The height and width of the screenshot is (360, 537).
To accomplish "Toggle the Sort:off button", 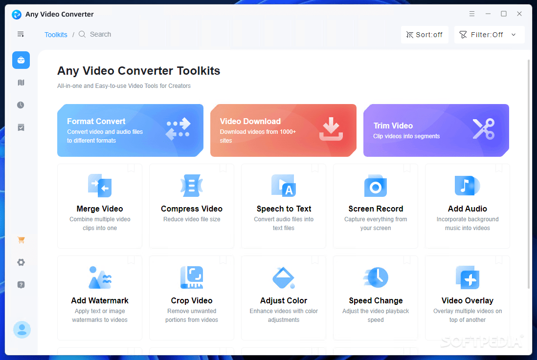I will pos(425,35).
